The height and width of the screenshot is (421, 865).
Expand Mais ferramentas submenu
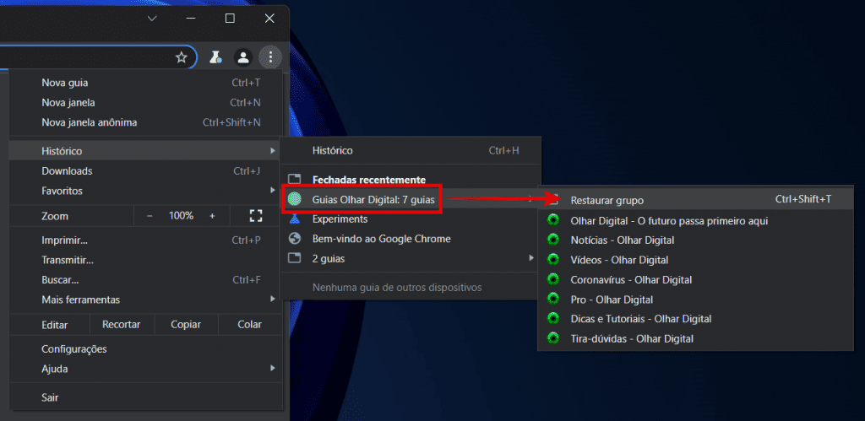(x=145, y=300)
